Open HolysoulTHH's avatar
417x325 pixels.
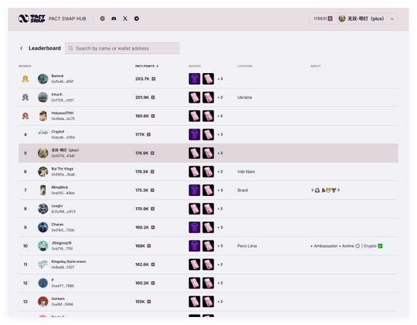click(x=43, y=116)
